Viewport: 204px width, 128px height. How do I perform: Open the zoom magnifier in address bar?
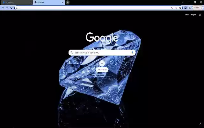(x=171, y=8)
